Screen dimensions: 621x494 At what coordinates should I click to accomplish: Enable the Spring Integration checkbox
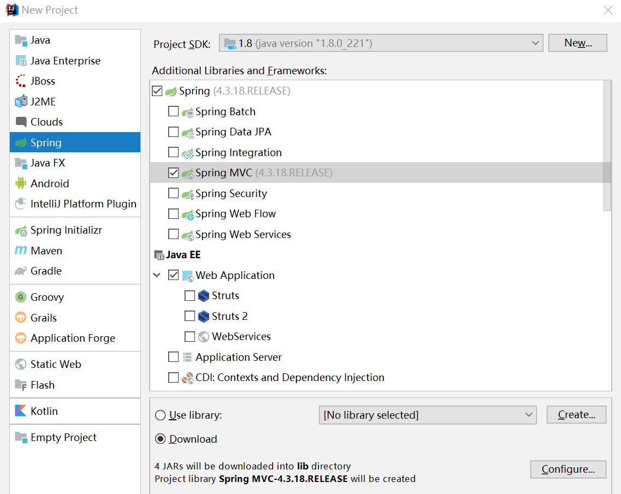pos(174,152)
